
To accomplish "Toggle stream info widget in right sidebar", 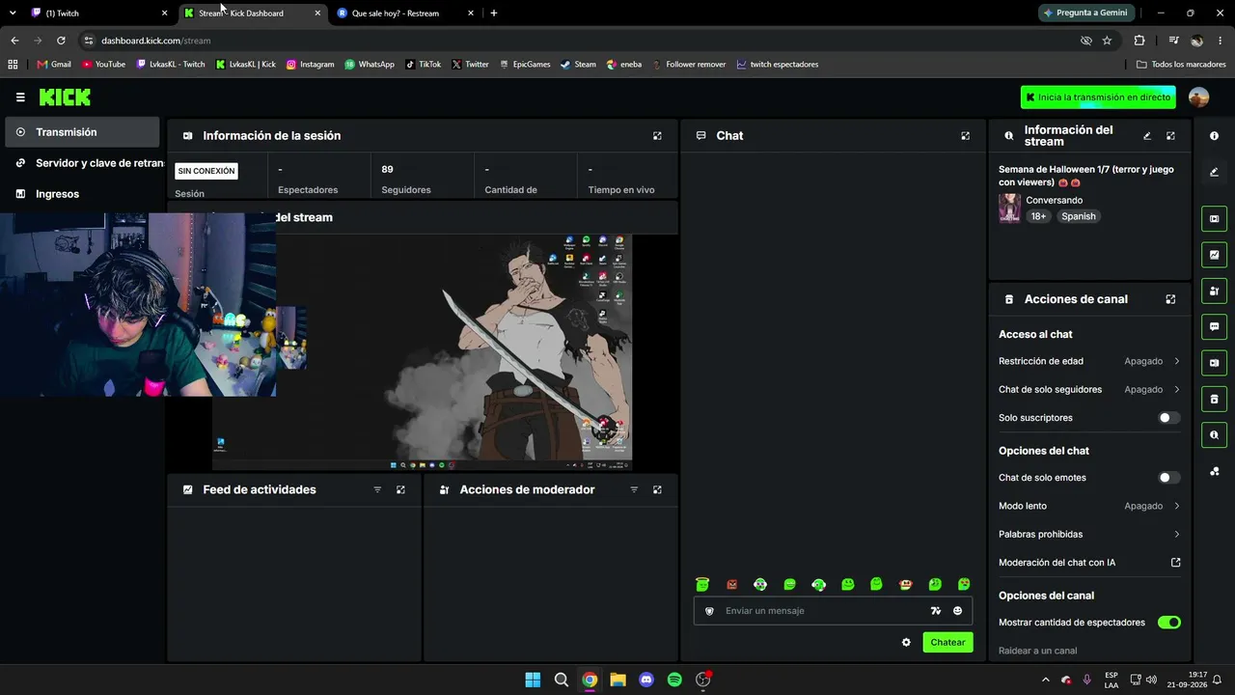I will tap(1214, 435).
